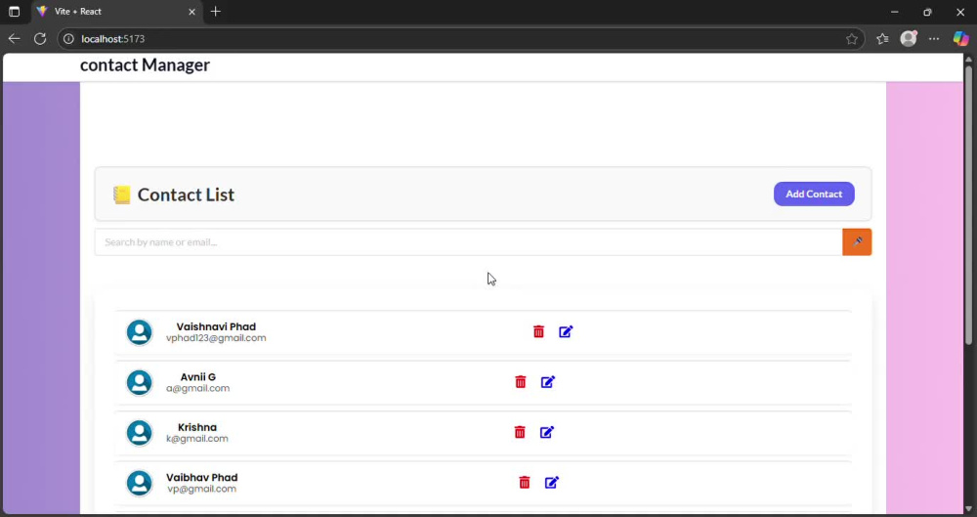
Task: Open the browser favorites list icon
Action: (x=881, y=39)
